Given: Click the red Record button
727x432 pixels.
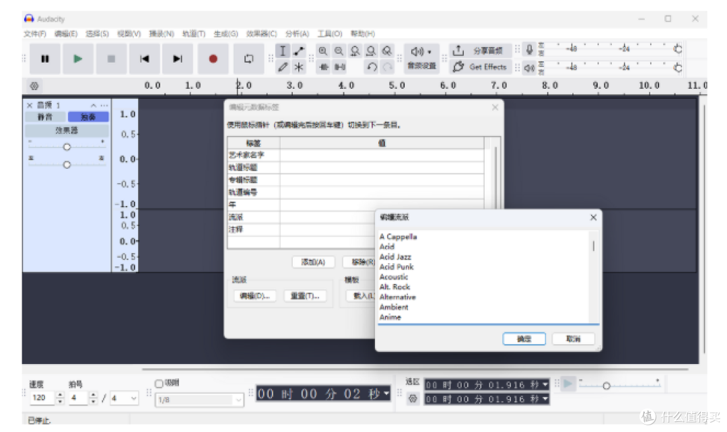Looking at the screenshot, I should [x=213, y=59].
